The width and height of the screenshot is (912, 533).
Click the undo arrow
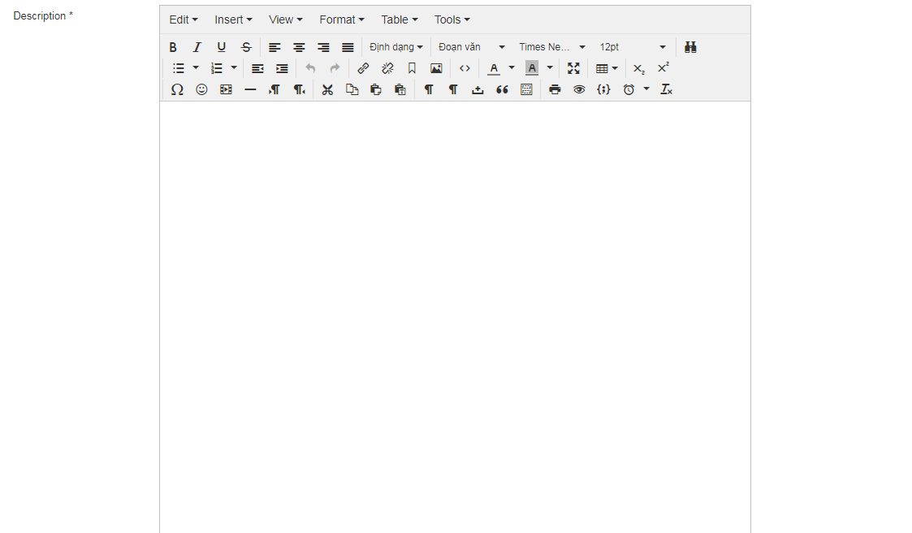pyautogui.click(x=310, y=69)
